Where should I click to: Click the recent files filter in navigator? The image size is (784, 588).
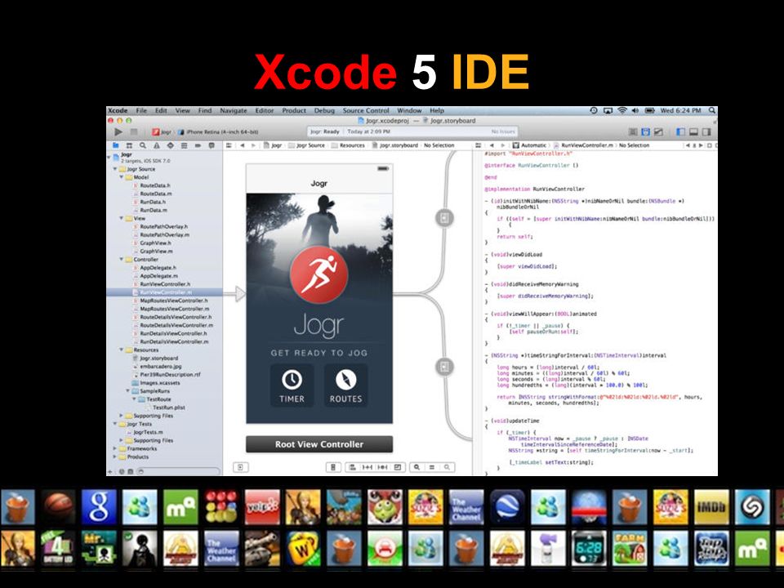(121, 471)
